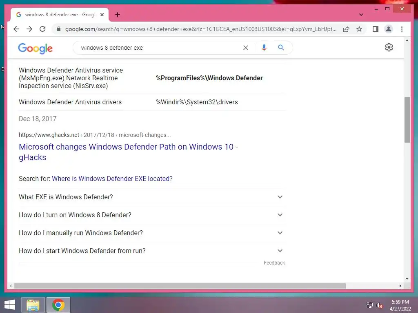Click the scroll right arrow
This screenshot has height=313, width=418.
click(x=400, y=286)
